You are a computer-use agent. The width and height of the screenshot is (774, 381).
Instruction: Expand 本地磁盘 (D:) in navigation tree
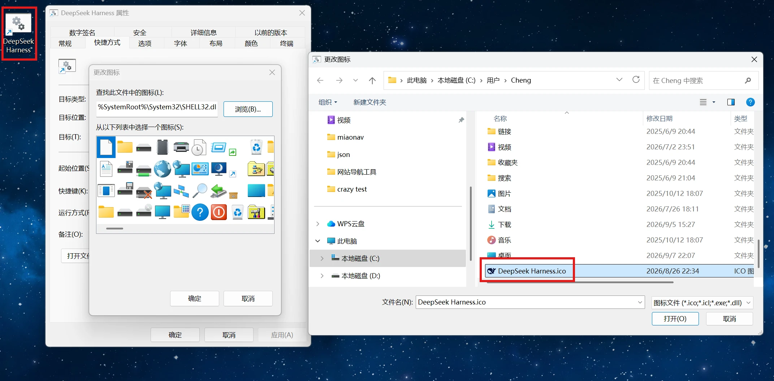[x=322, y=276]
